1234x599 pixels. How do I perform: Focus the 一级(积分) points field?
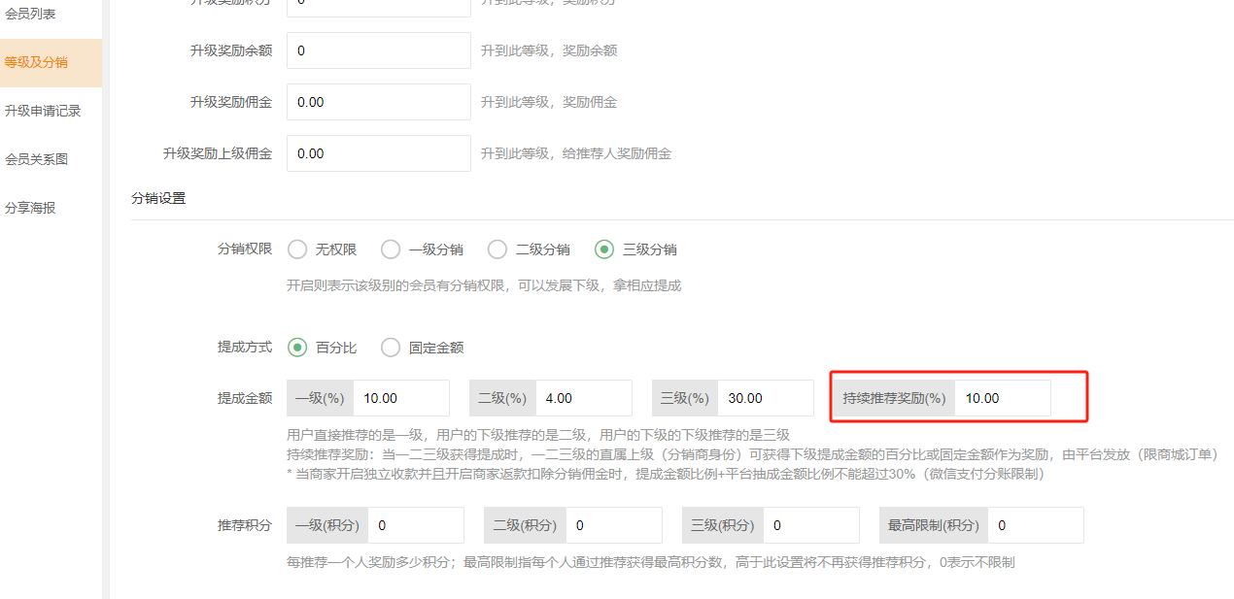415,525
